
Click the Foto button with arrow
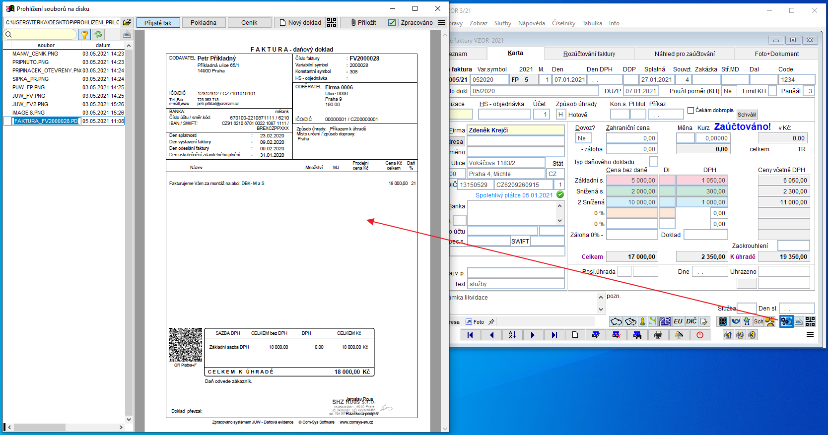coord(475,322)
